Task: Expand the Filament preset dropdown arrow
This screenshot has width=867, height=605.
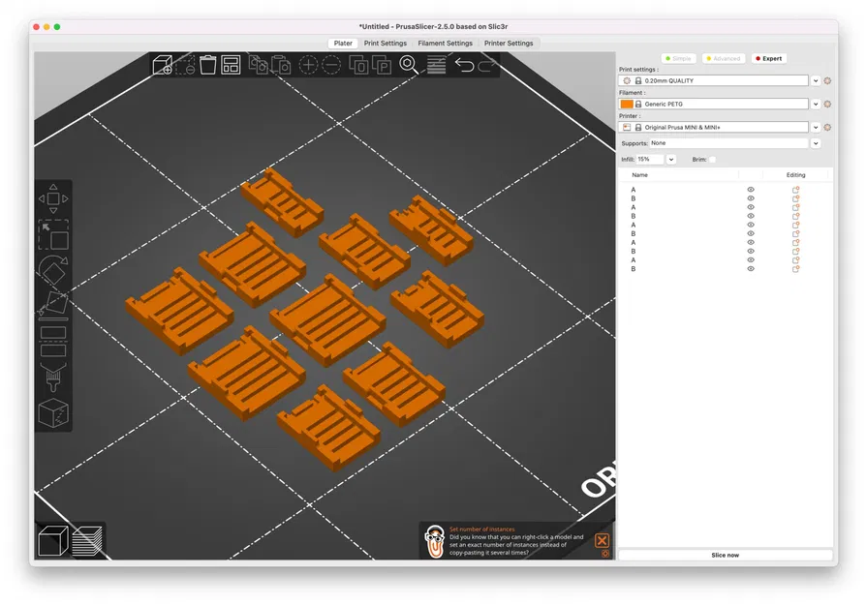Action: 816,104
